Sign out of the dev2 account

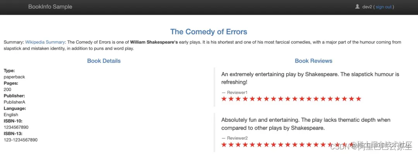[384, 7]
